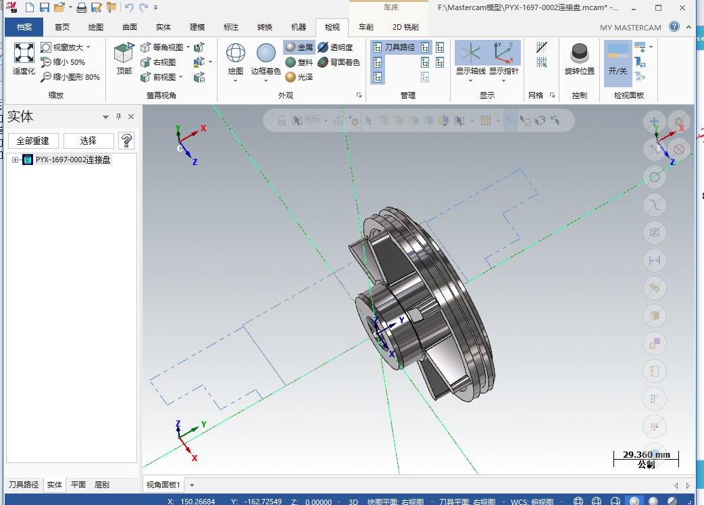This screenshot has width=704, height=505.
Task: Switch to 层别 bottom panel tab
Action: click(x=101, y=485)
